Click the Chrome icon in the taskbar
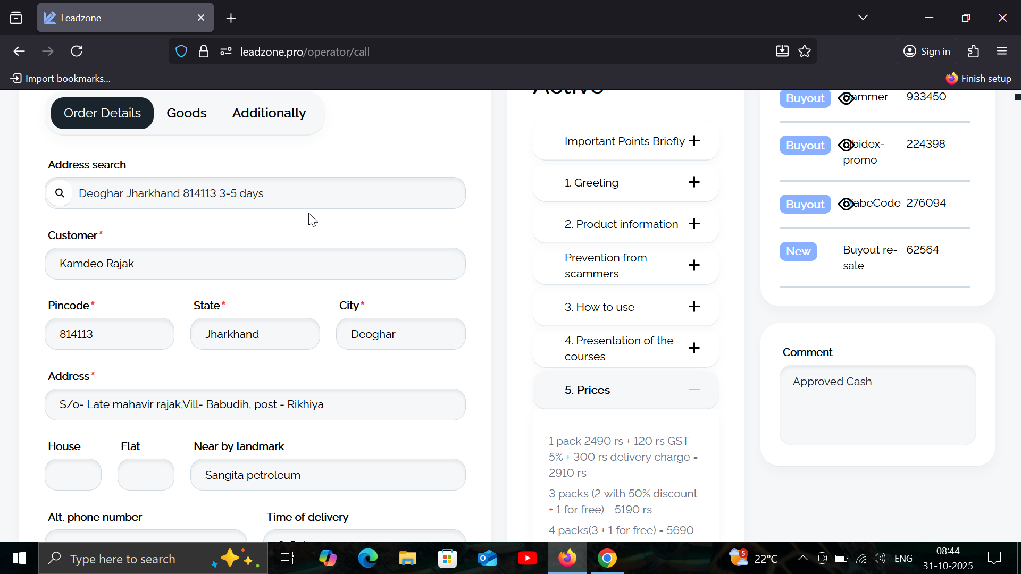1021x574 pixels. coord(607,559)
